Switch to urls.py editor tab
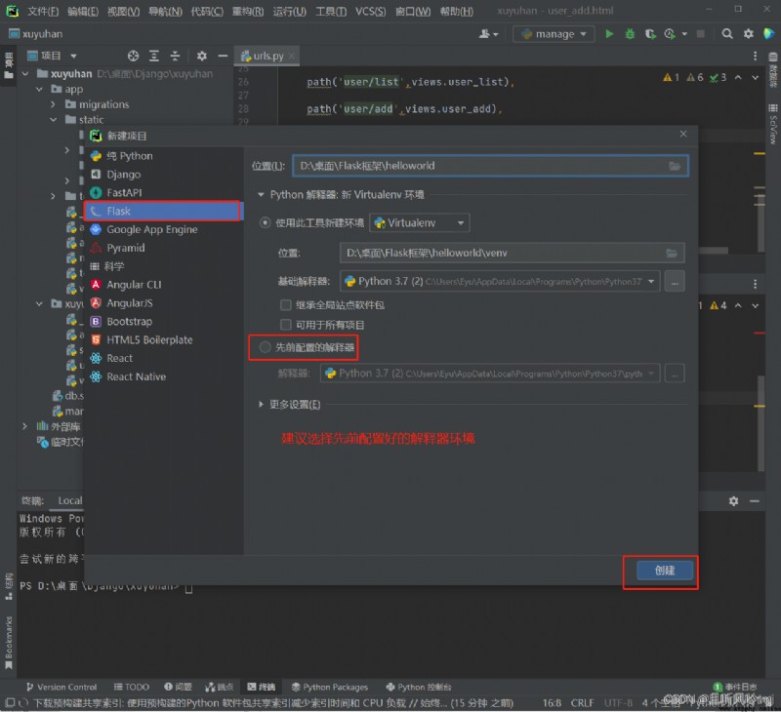Screen dimensions: 781x712 tap(267, 56)
